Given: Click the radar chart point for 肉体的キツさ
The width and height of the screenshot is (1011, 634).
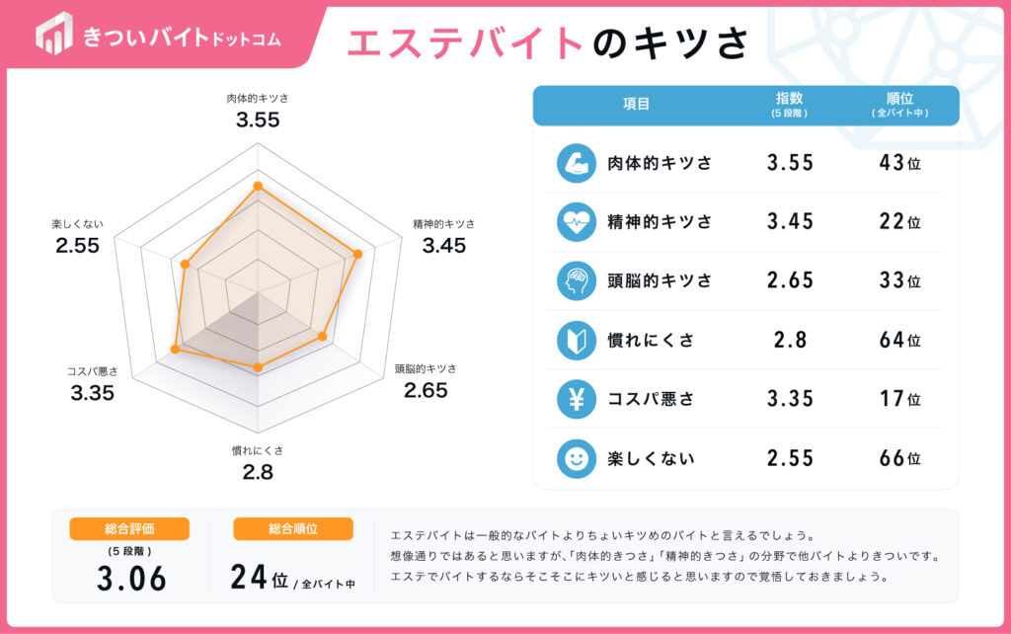Looking at the screenshot, I should (x=258, y=187).
